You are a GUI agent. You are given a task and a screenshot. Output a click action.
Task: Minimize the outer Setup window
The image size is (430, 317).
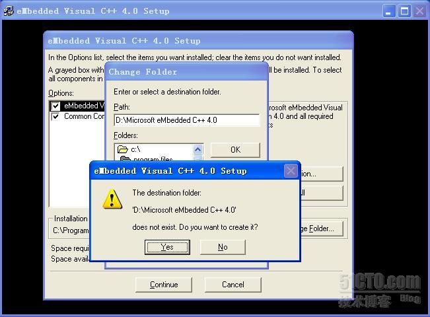pos(388,11)
